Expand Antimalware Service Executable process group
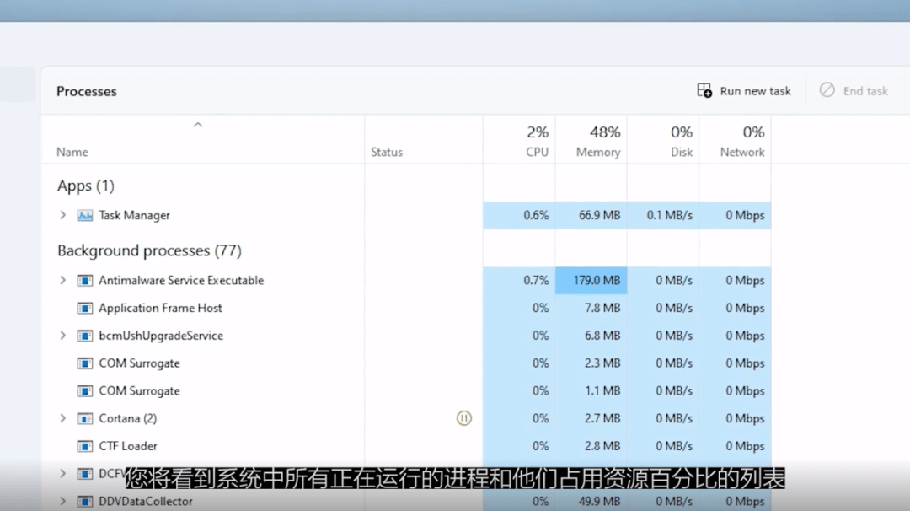910x511 pixels. click(62, 280)
